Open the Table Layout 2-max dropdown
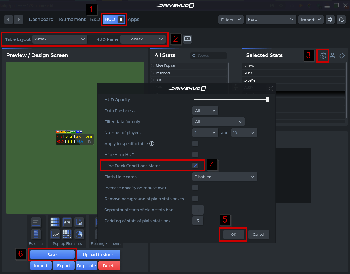 tap(60, 39)
